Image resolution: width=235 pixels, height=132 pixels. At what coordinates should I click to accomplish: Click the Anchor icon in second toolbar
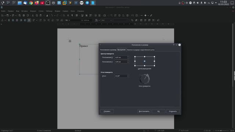coord(2,20)
